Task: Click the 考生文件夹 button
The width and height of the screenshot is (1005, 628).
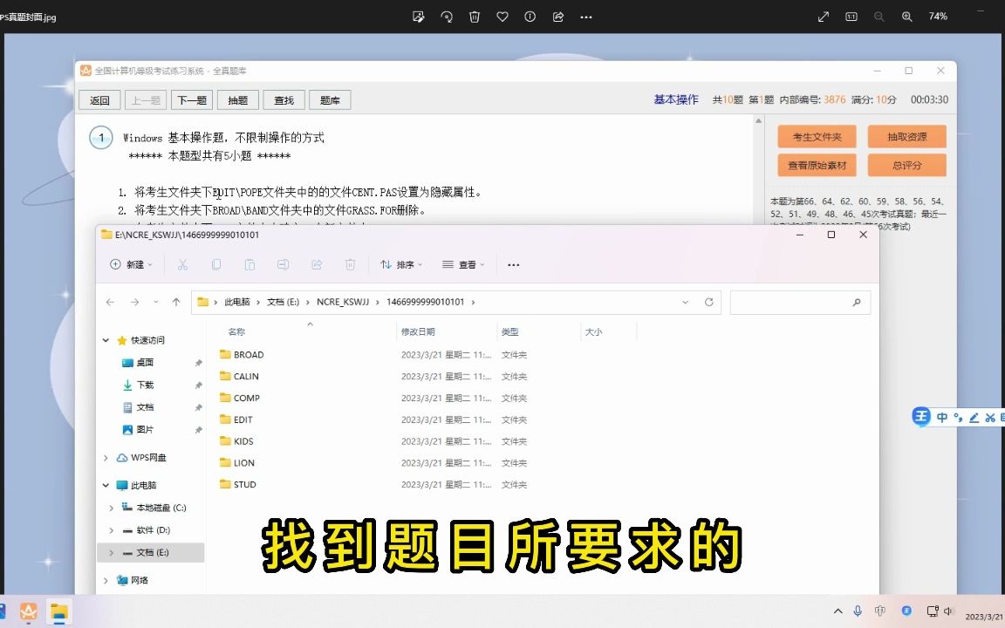Action: tap(817, 137)
